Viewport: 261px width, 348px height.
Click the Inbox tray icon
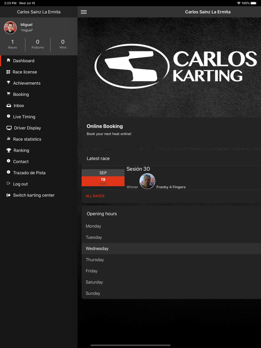coord(9,105)
